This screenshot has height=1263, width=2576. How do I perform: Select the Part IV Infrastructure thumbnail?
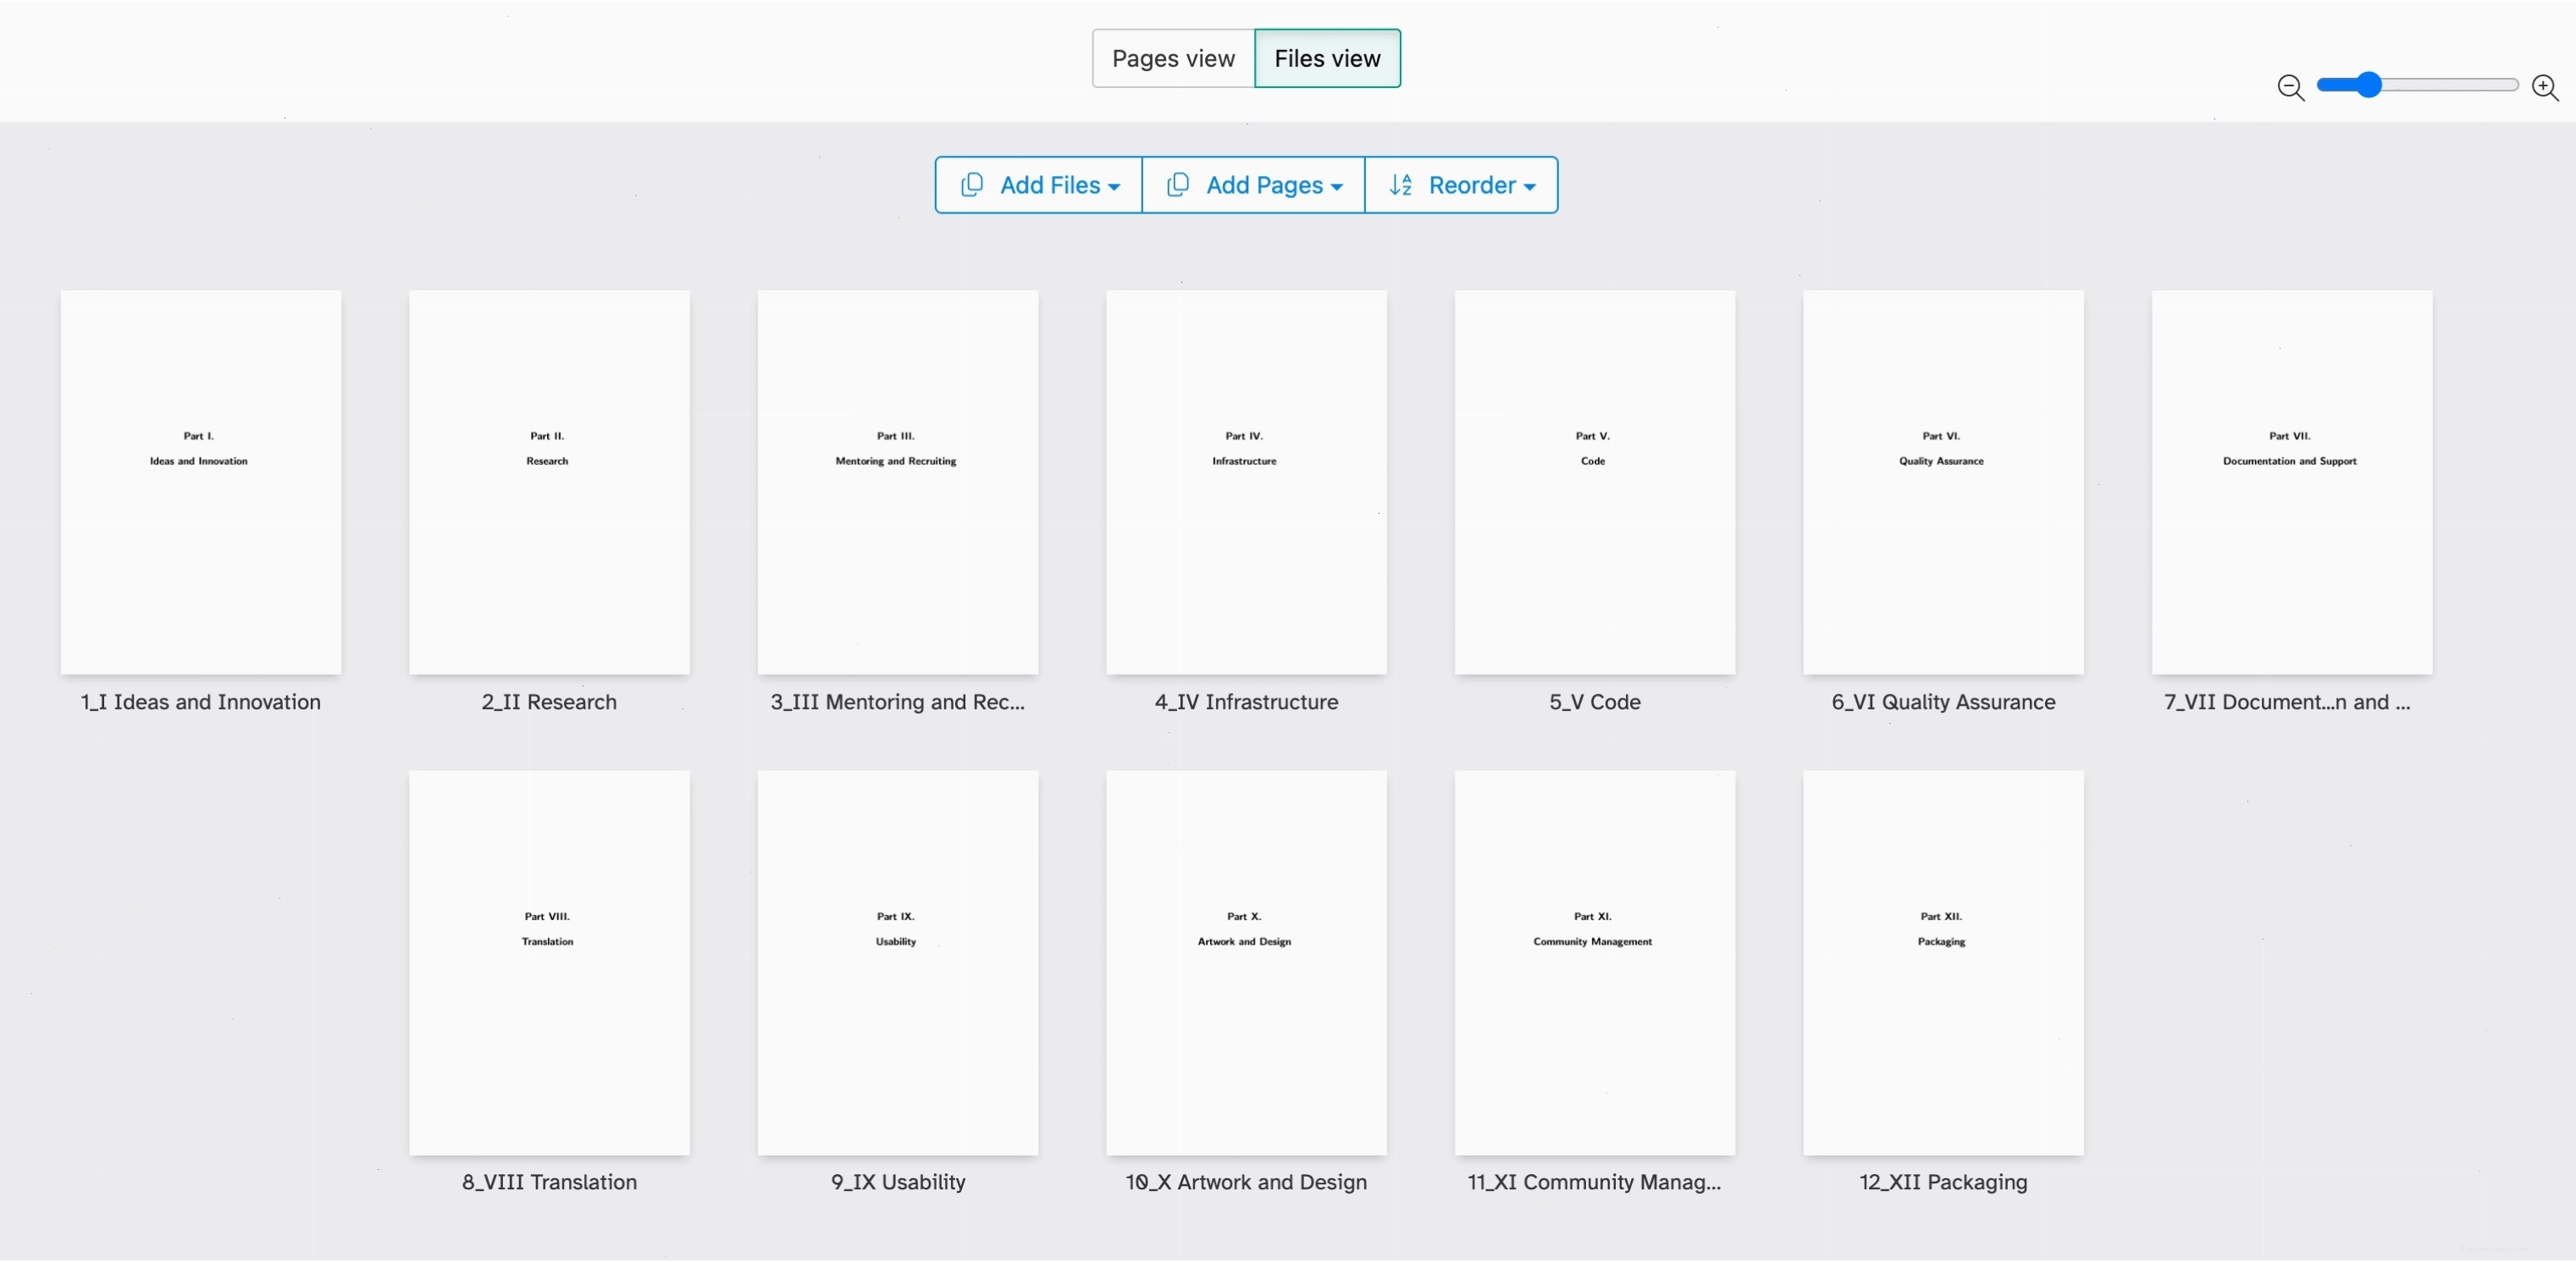[1246, 482]
